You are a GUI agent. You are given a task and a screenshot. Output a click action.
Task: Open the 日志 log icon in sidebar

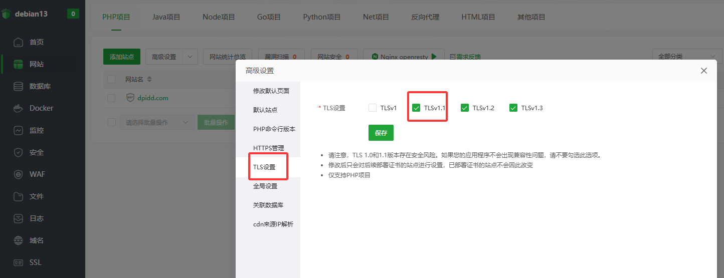[x=19, y=218]
